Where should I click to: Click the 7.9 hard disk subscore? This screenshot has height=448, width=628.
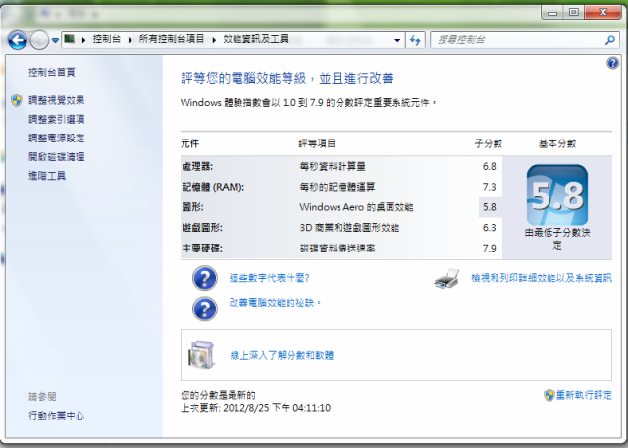[490, 249]
